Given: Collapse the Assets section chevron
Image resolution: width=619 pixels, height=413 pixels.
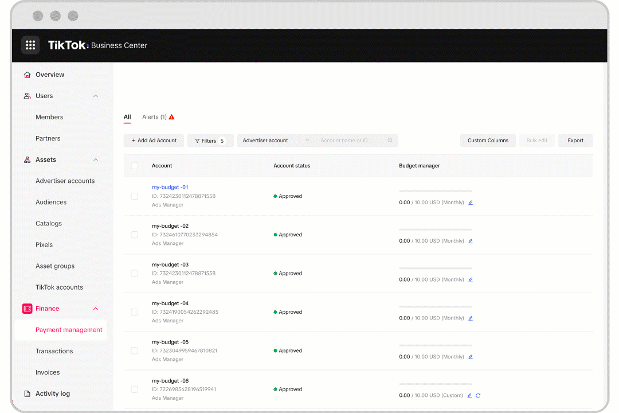Looking at the screenshot, I should pos(96,159).
